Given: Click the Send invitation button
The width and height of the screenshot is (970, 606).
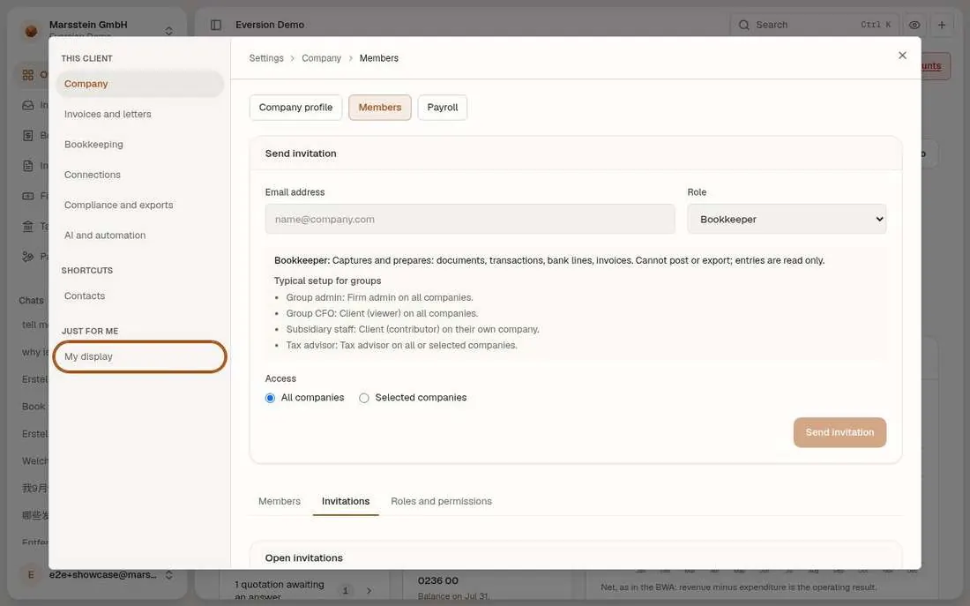Looking at the screenshot, I should (839, 432).
